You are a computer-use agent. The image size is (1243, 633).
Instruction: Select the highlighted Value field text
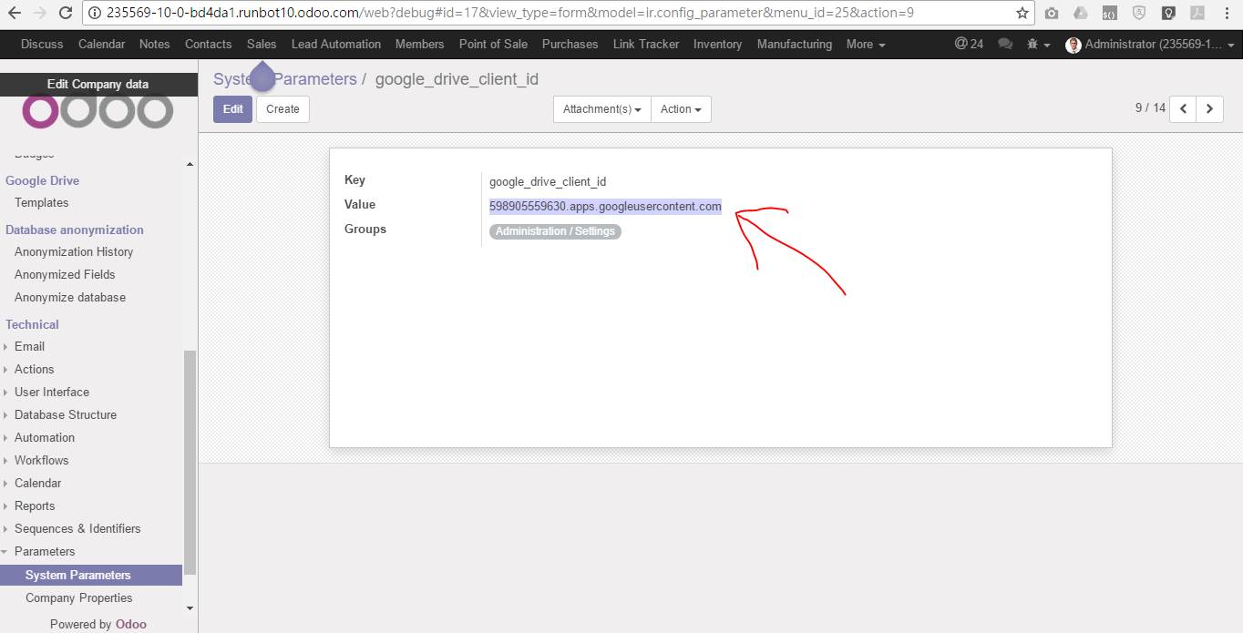[x=605, y=207]
